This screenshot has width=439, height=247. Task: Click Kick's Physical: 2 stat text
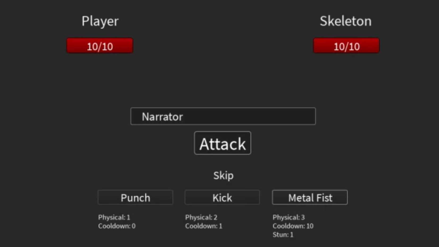pyautogui.click(x=201, y=217)
